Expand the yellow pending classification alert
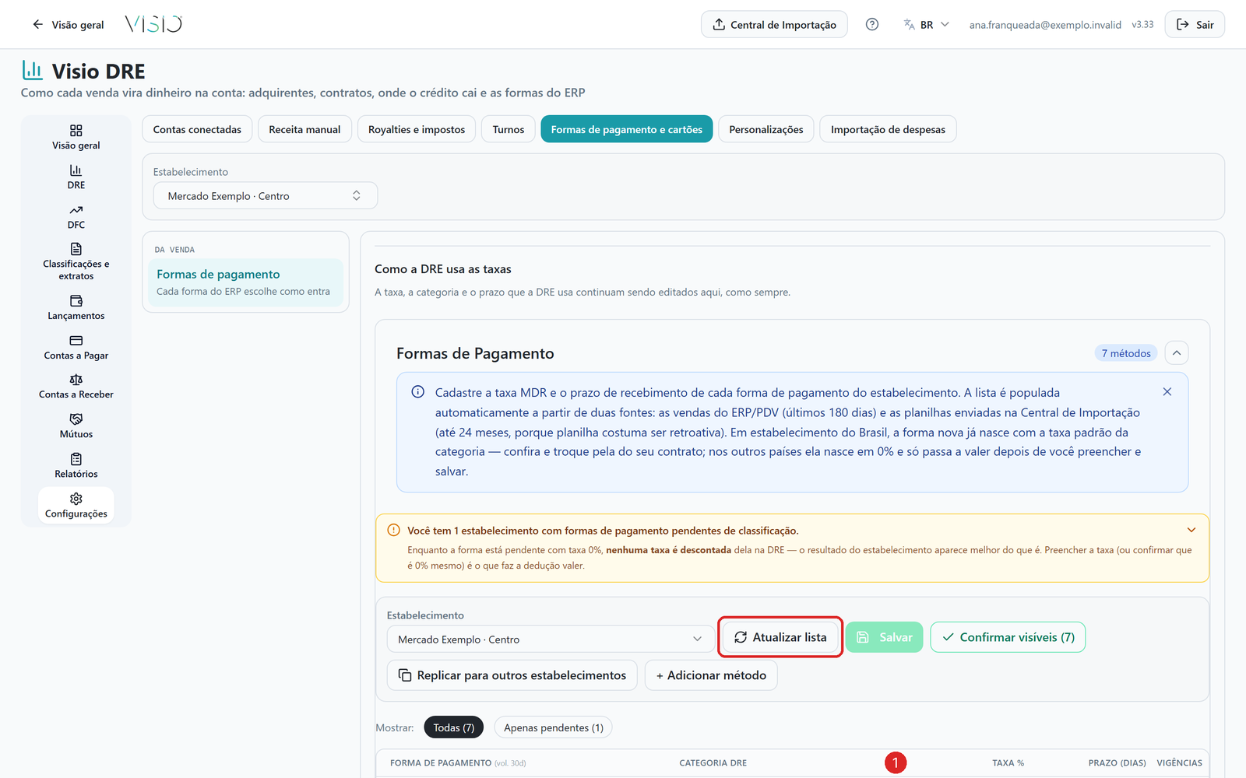The image size is (1246, 778). 1191,530
